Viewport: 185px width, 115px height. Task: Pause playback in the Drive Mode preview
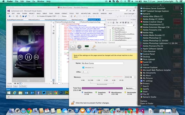point(28,57)
